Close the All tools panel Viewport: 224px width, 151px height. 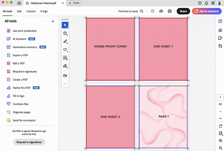[x=53, y=21]
